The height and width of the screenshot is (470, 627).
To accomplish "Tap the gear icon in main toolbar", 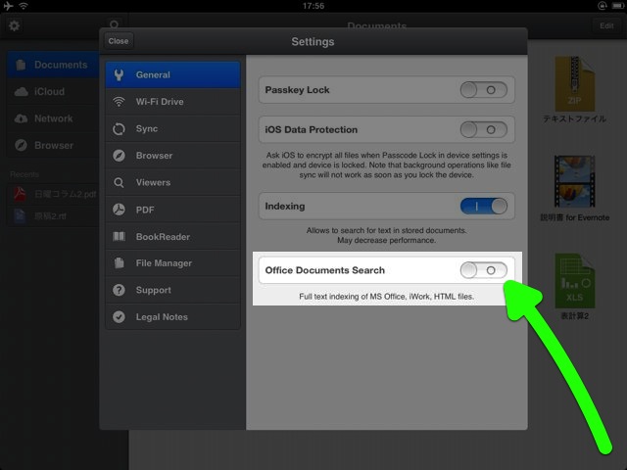I will (14, 26).
